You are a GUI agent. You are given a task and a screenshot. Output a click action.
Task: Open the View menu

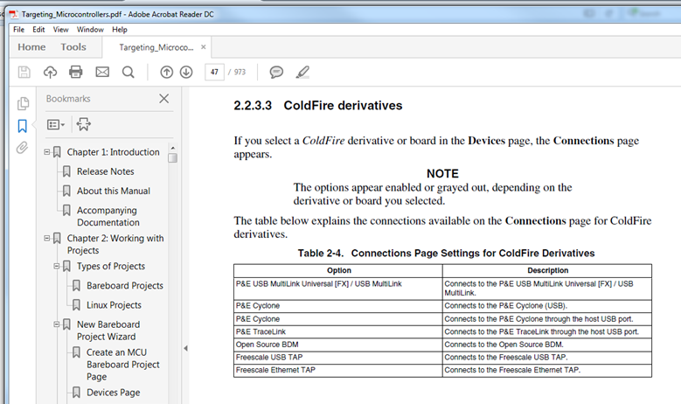point(61,30)
